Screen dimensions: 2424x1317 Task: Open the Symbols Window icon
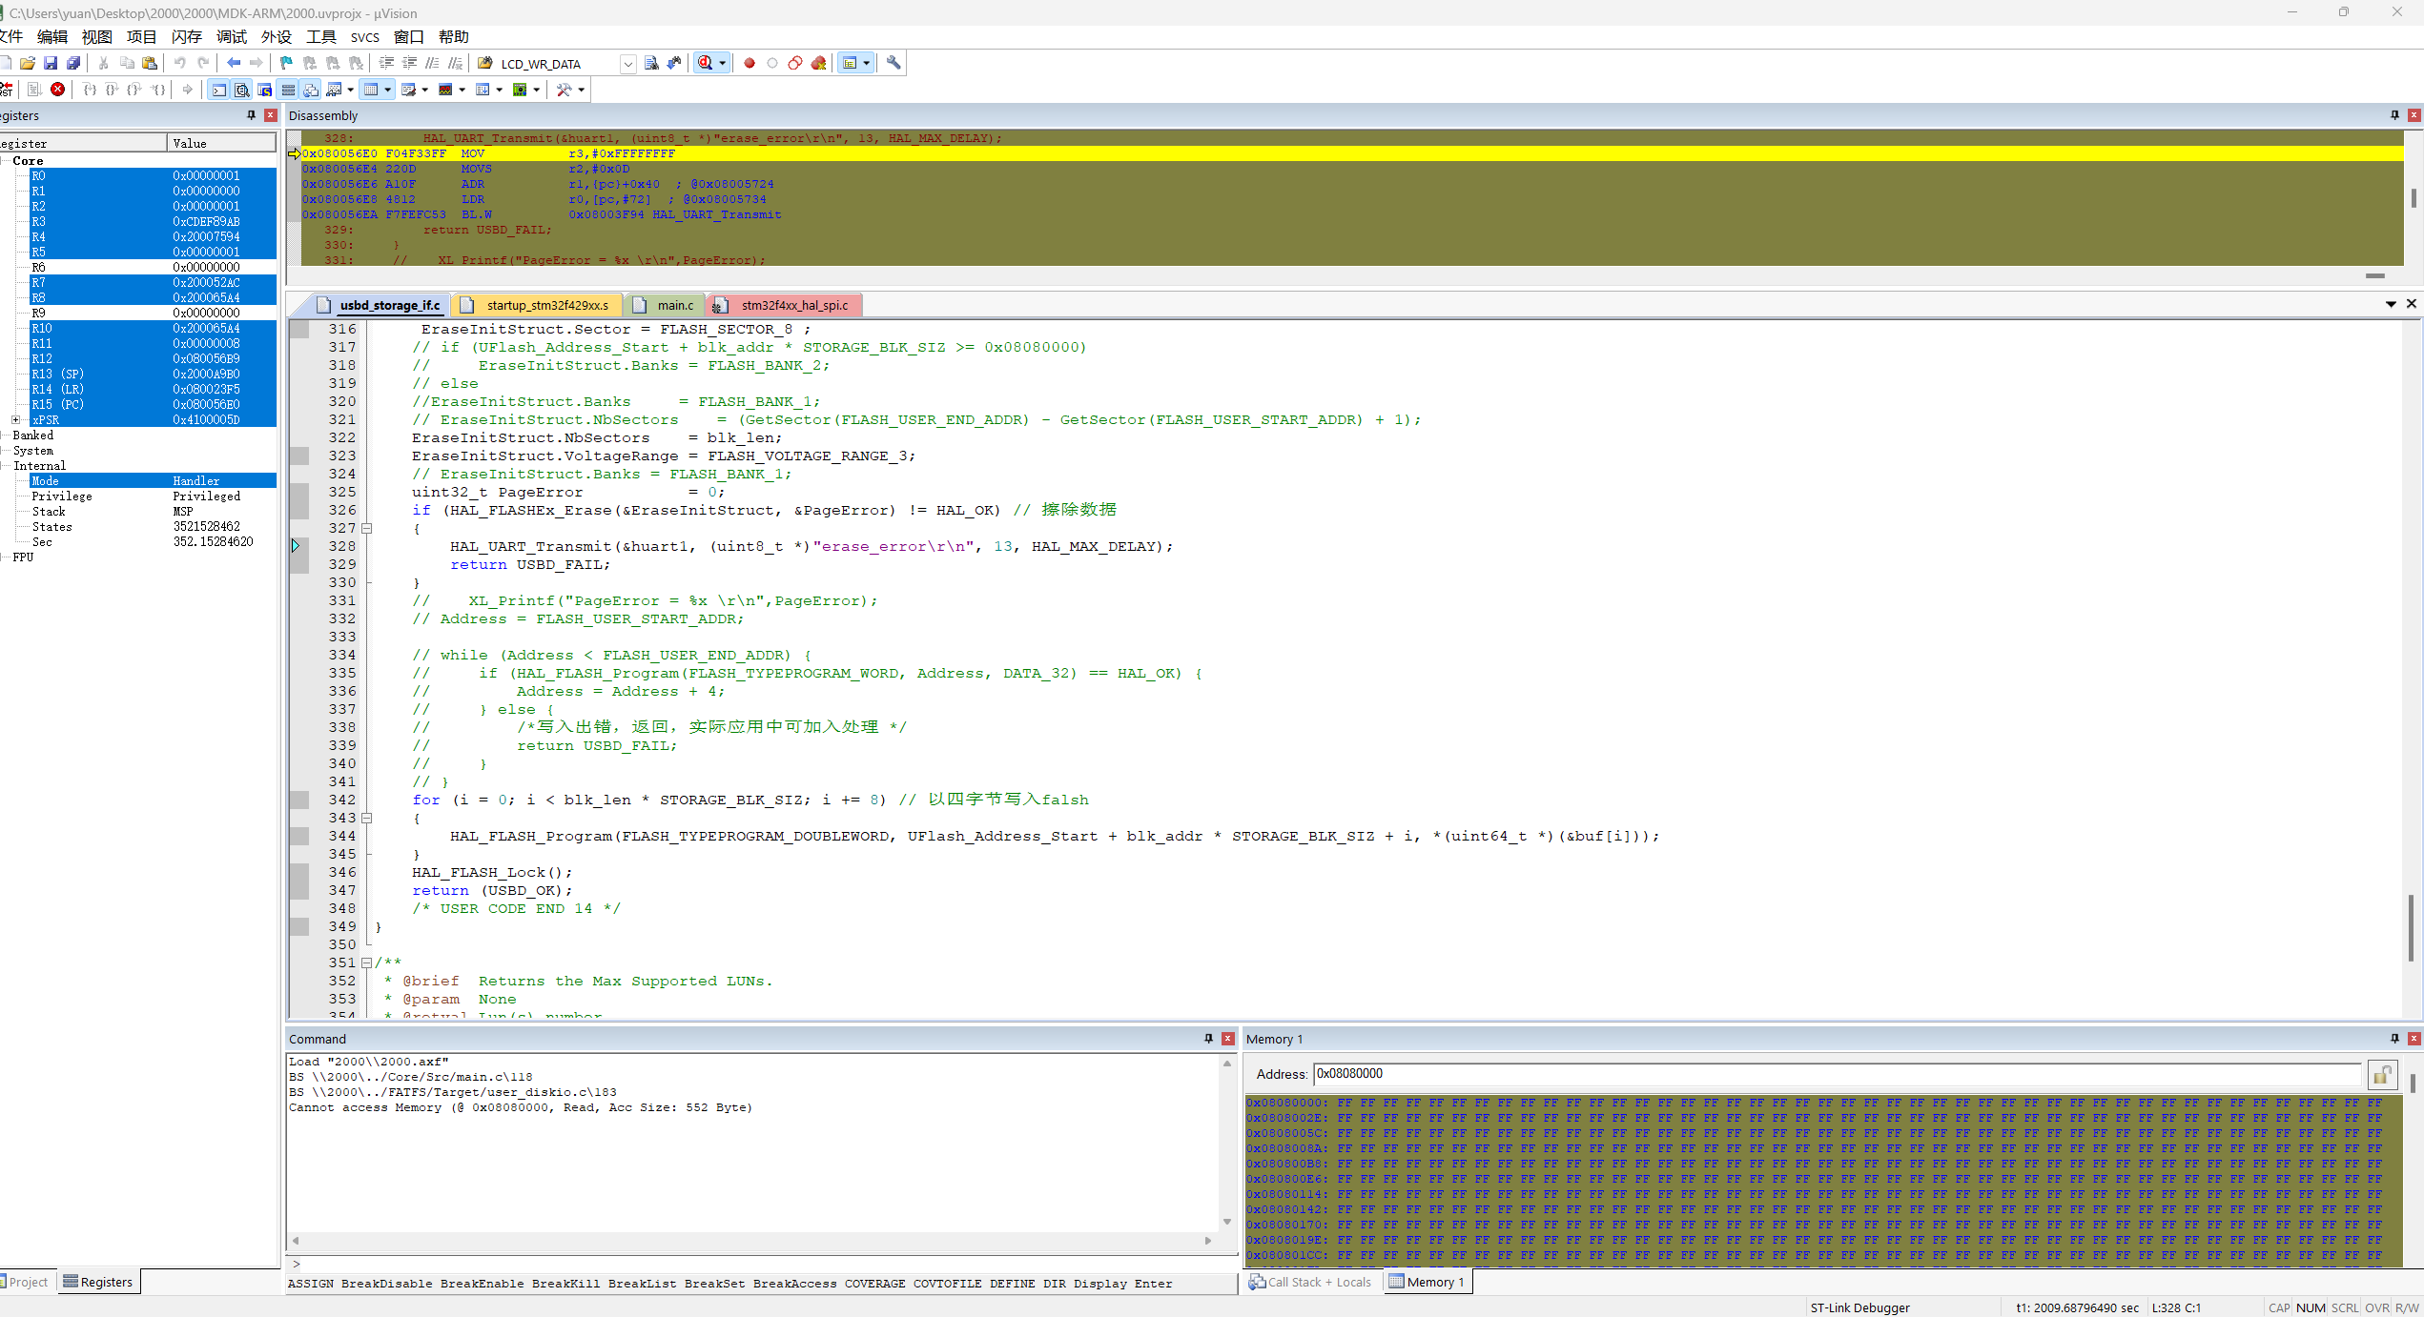(x=265, y=90)
